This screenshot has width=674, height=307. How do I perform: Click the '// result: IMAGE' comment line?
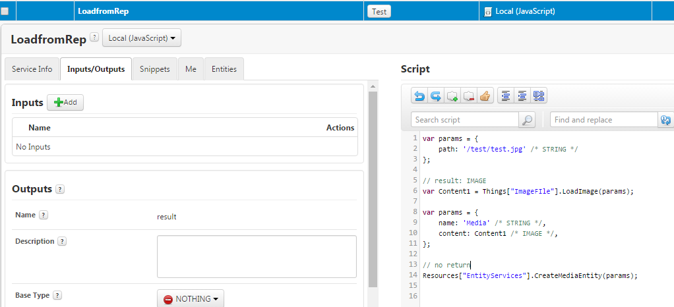pyautogui.click(x=454, y=181)
